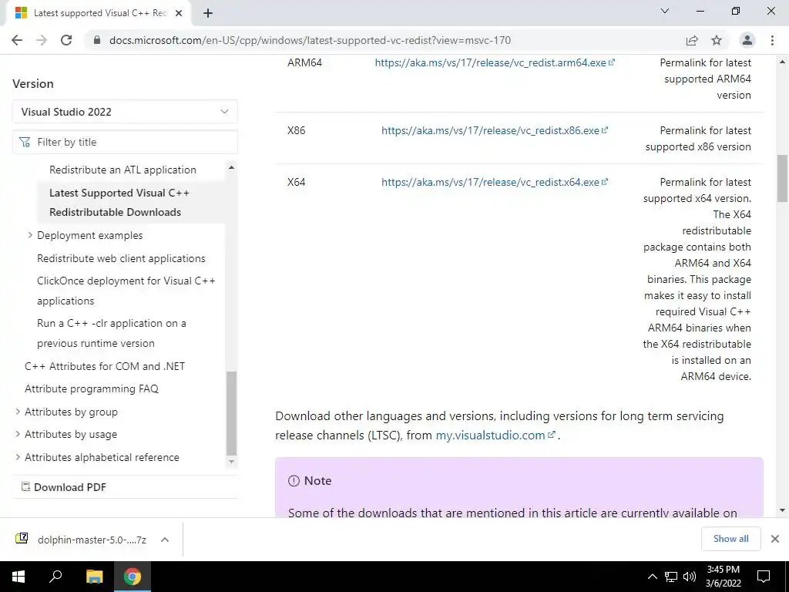Select the Latest supported Visual C++ tab
Image resolution: width=789 pixels, height=592 pixels.
click(x=98, y=13)
